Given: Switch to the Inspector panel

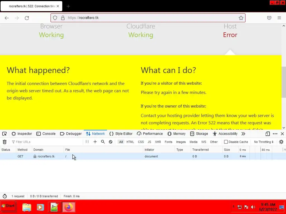Looking at the screenshot, I should coord(22,134).
